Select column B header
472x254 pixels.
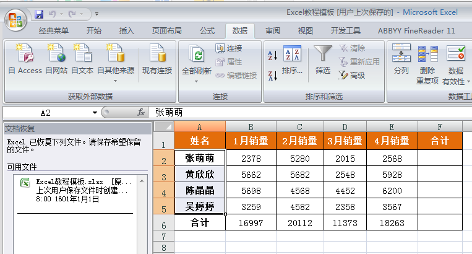(x=251, y=127)
